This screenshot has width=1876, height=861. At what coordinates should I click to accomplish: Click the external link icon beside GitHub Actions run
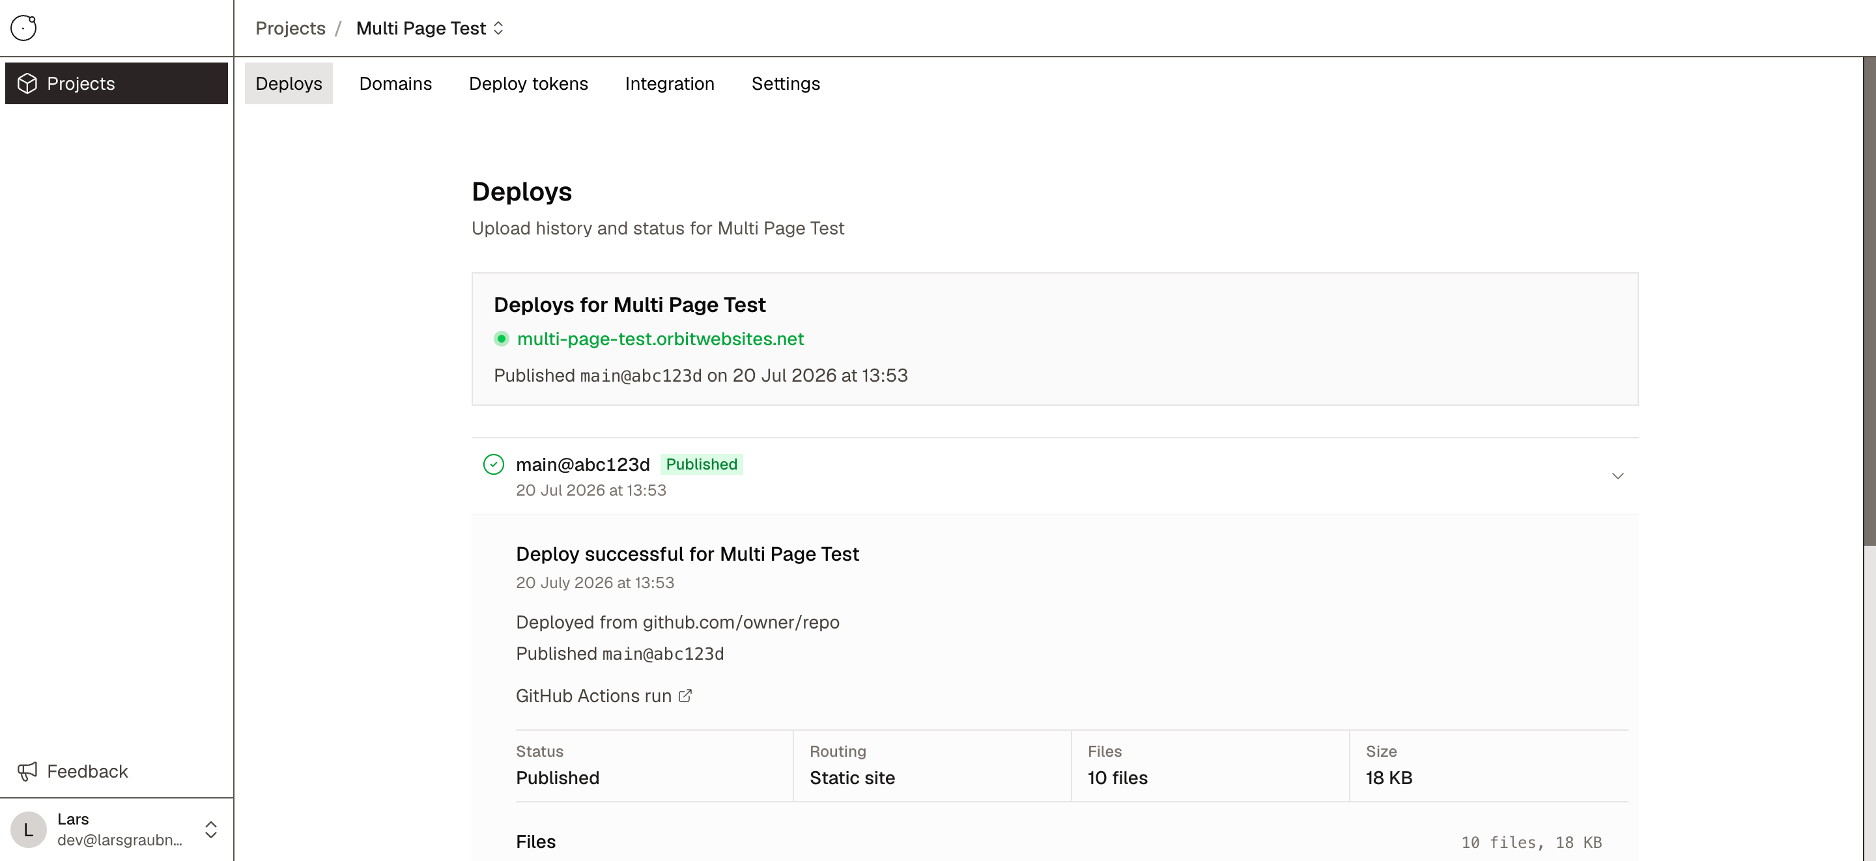click(685, 696)
